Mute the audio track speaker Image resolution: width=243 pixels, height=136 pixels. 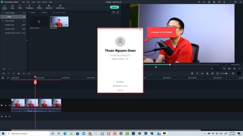(x=9, y=116)
